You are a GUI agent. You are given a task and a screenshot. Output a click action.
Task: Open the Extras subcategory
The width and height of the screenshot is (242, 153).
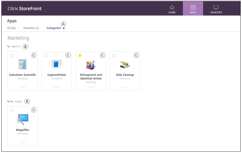pos(18,102)
